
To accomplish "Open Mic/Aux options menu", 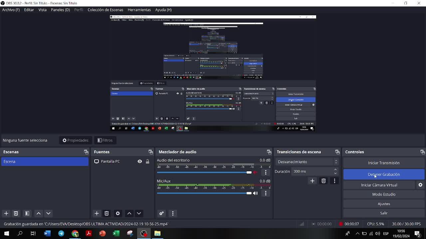I will click(266, 193).
